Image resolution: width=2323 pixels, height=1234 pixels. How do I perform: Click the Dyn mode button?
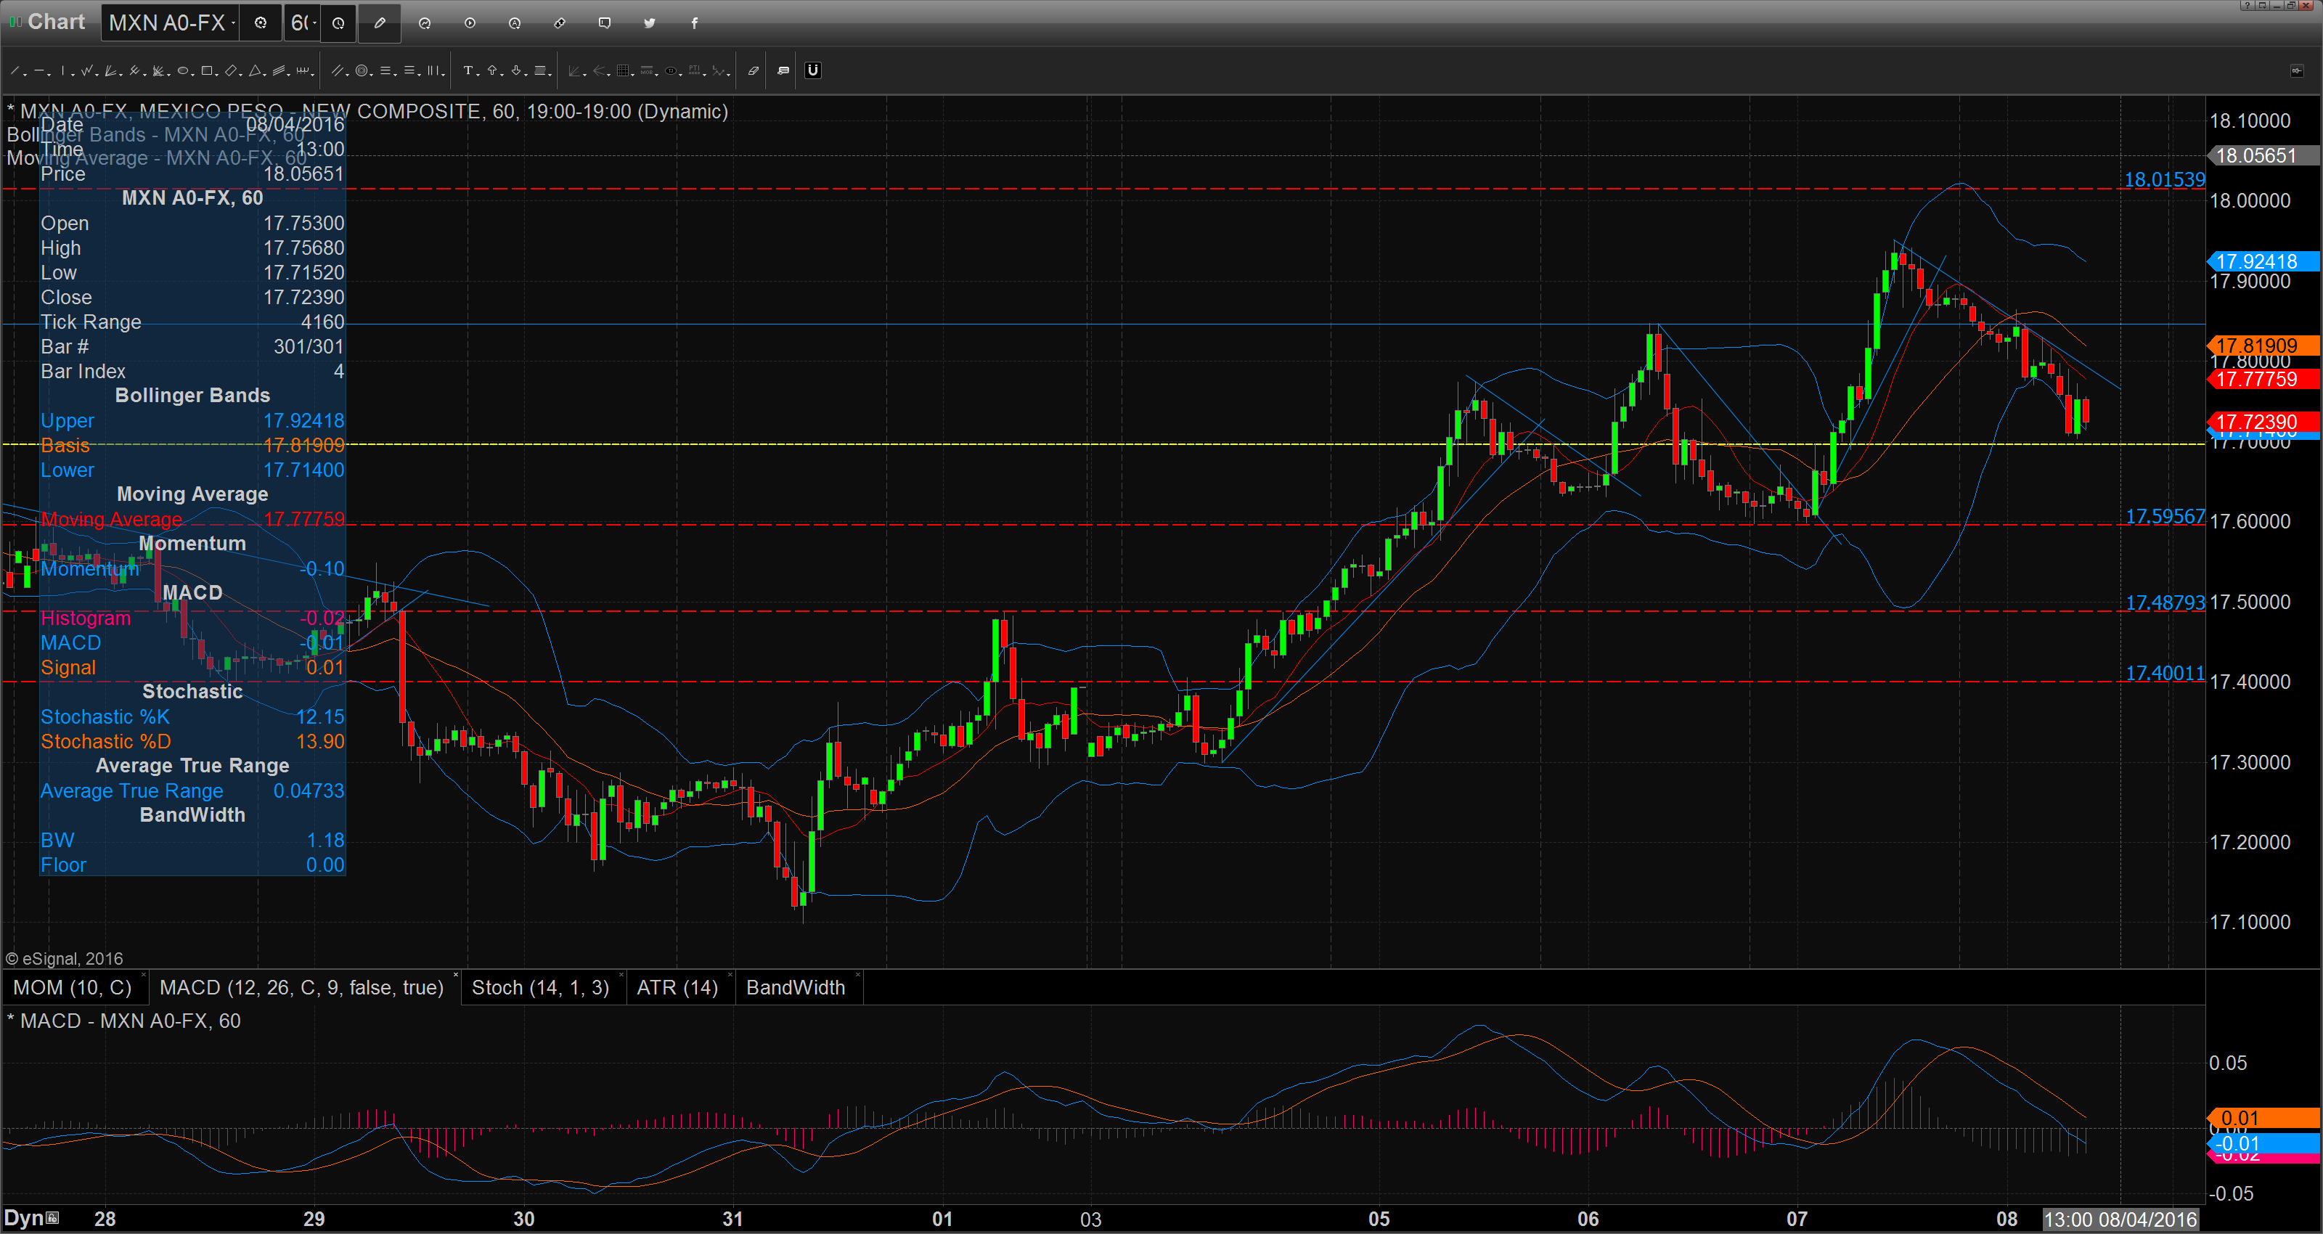tap(31, 1219)
